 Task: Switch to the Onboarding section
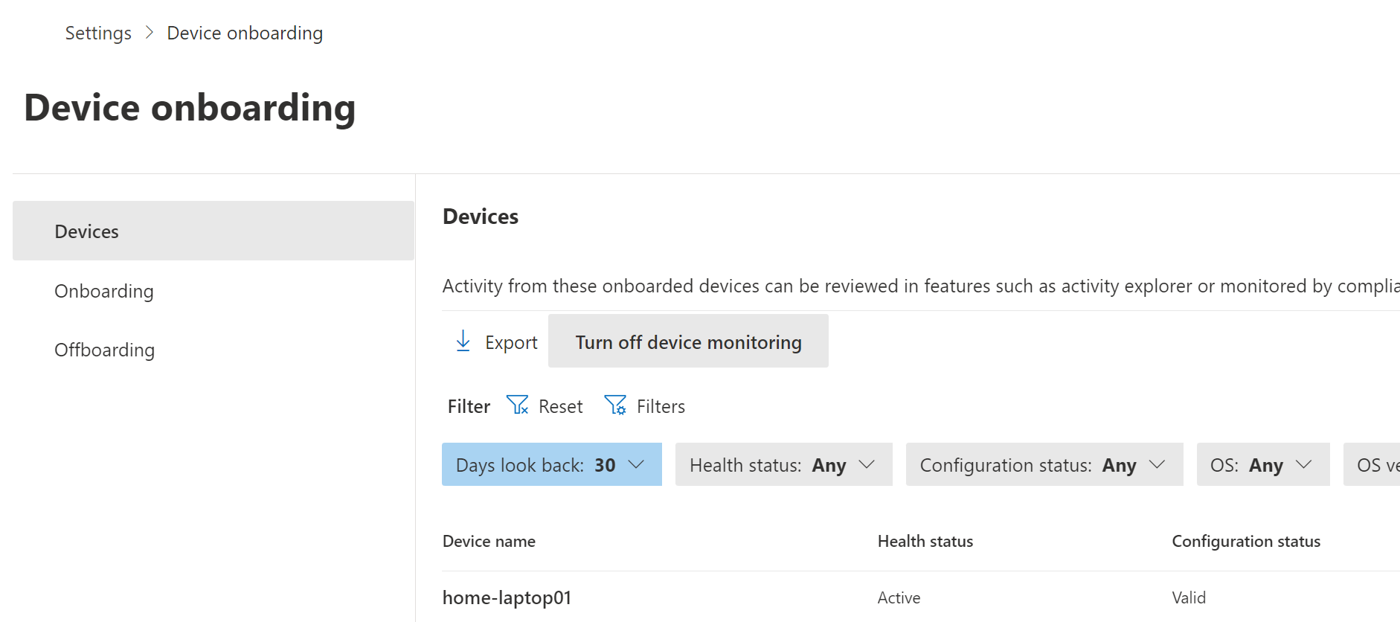104,291
